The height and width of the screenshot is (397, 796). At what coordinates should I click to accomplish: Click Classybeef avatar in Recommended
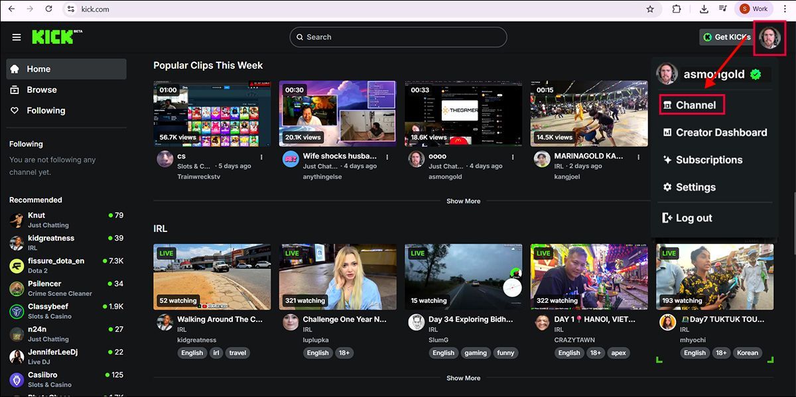coord(17,311)
